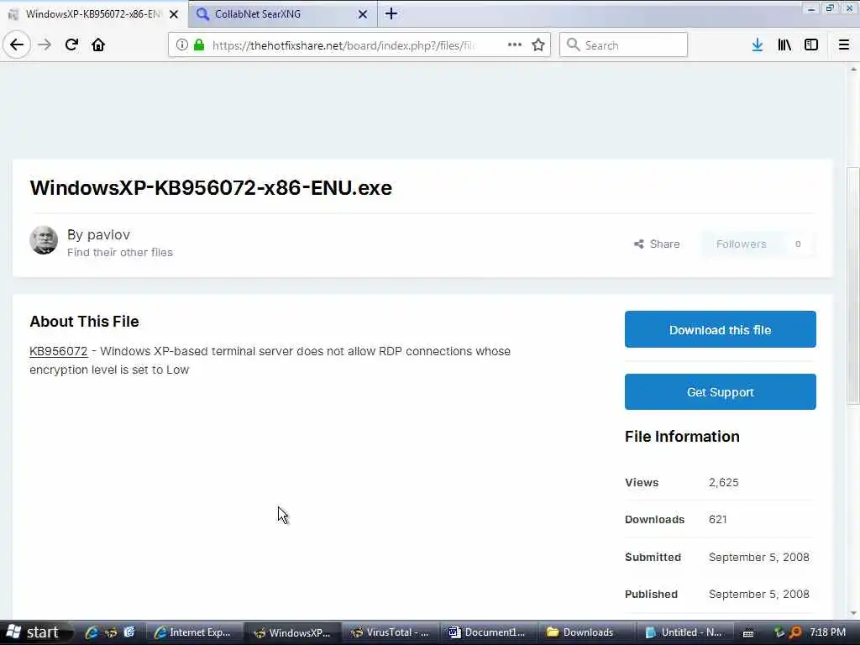Focus the address bar URL field

pos(343,45)
